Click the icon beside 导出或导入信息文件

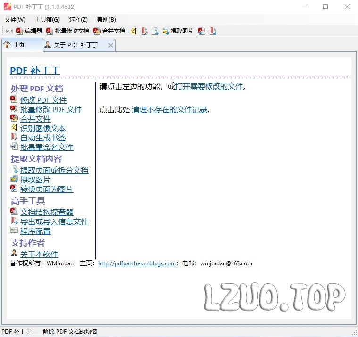[x=14, y=221]
